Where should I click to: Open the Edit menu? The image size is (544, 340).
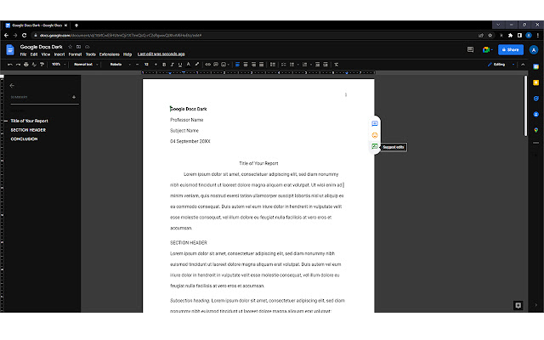pos(34,54)
